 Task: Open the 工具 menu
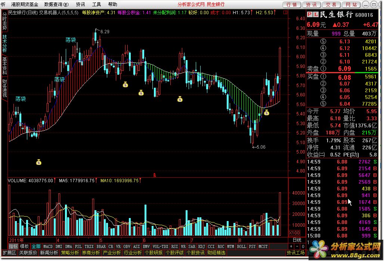[x=96, y=4]
